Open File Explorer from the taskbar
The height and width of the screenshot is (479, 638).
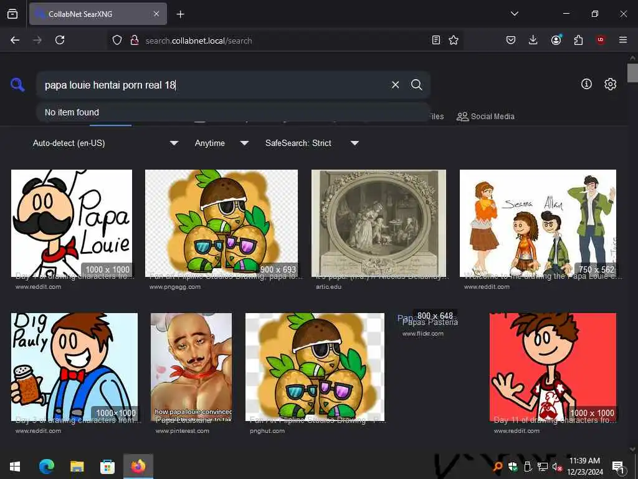click(x=77, y=467)
